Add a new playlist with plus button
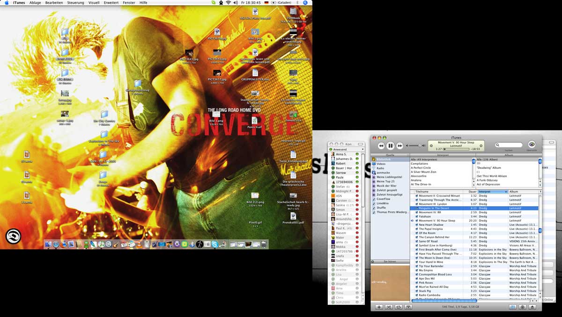Image resolution: width=562 pixels, height=317 pixels. [x=379, y=307]
